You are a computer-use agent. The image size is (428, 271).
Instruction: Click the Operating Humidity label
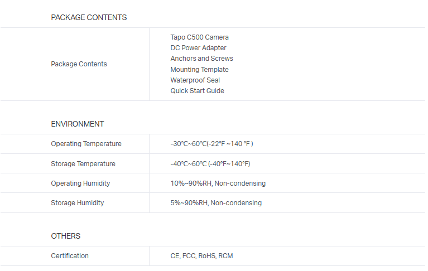tap(80, 183)
